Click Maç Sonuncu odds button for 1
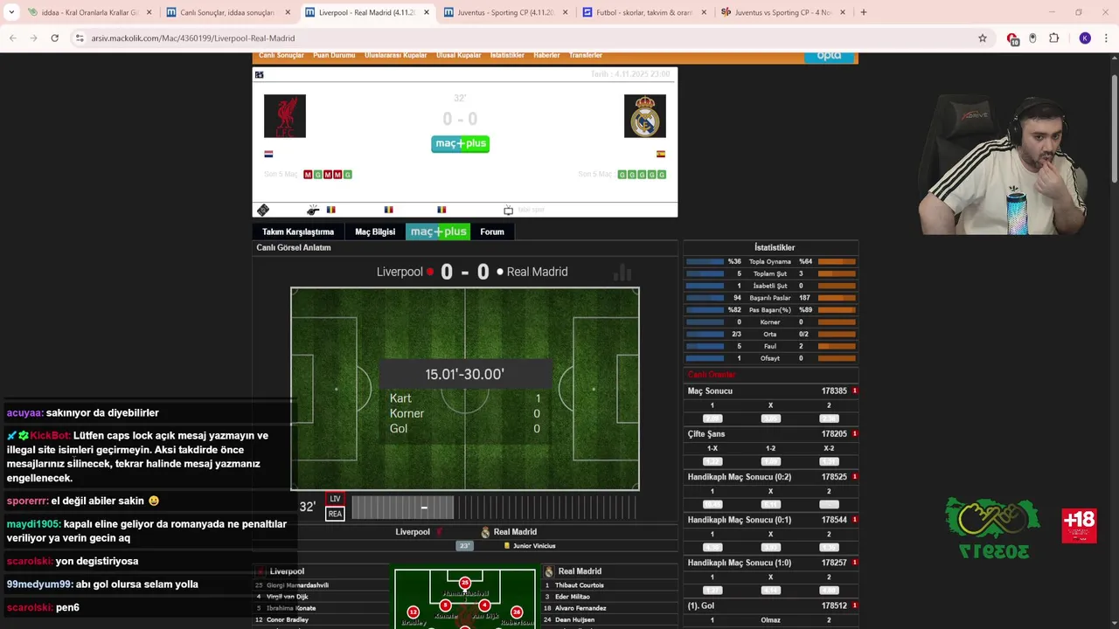 pos(712,418)
